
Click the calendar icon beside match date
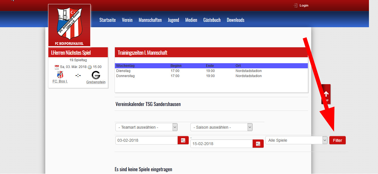(57, 67)
